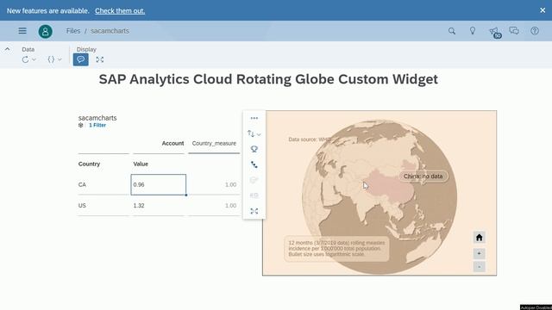Open the discussions chat icon

click(x=514, y=31)
